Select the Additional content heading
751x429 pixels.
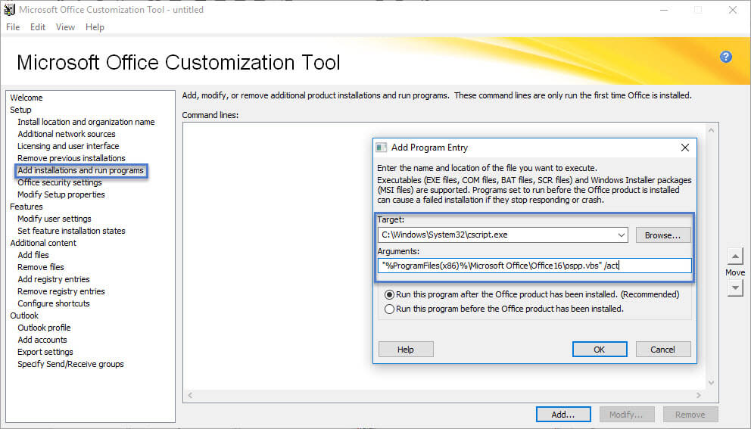pyautogui.click(x=43, y=243)
